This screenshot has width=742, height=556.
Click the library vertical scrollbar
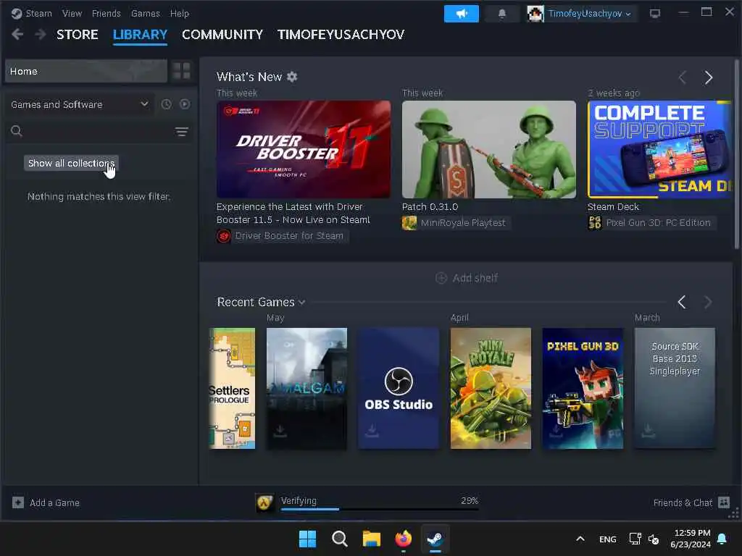coord(736,154)
